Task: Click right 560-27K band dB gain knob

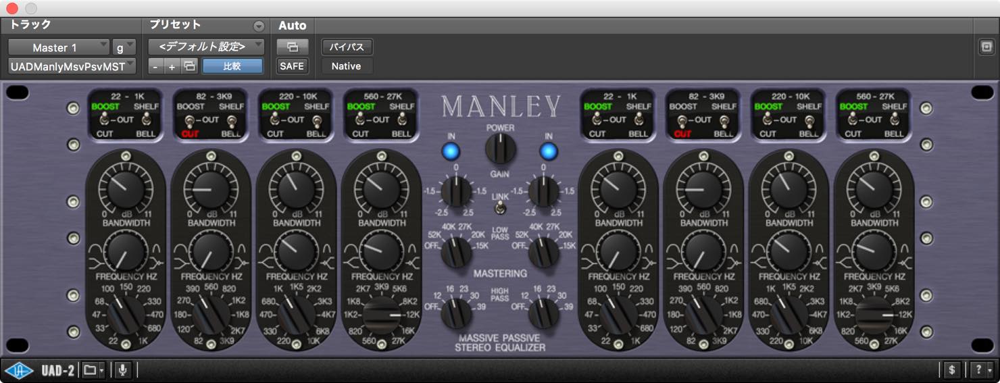Action: coord(874,189)
